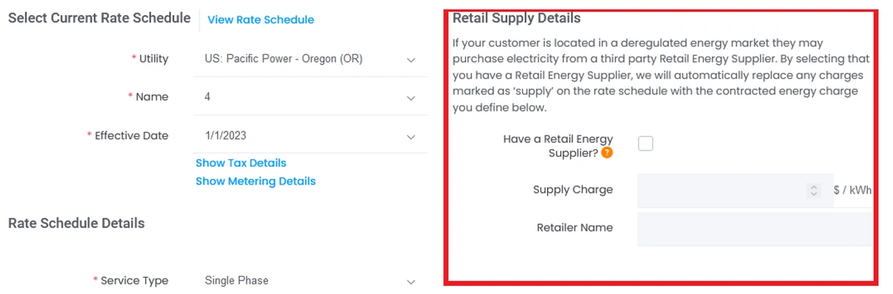Viewport: 893px width, 294px height.
Task: Click the 'Have a Retail Energy Supplier?' label text
Action: coord(558,146)
